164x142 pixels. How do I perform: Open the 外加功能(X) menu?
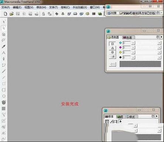tap(80, 7)
